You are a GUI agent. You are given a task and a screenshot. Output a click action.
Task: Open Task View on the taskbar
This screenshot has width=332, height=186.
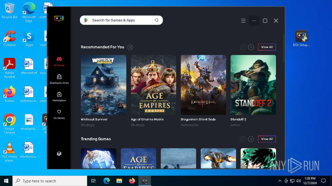click(x=93, y=181)
